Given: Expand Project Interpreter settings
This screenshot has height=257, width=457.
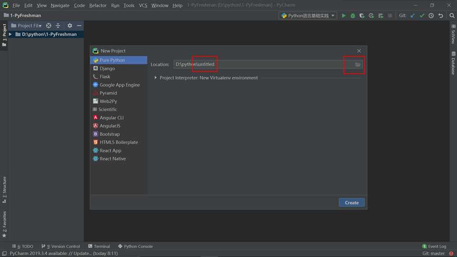Looking at the screenshot, I should 155,78.
